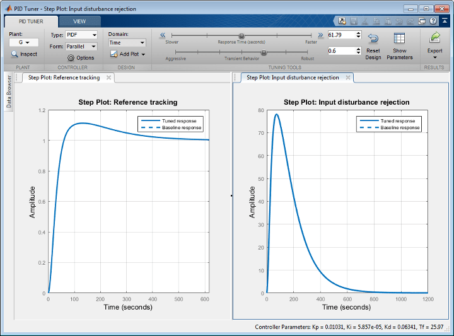
Task: Click the Input disturbance rejection plot title
Action: click(x=347, y=102)
